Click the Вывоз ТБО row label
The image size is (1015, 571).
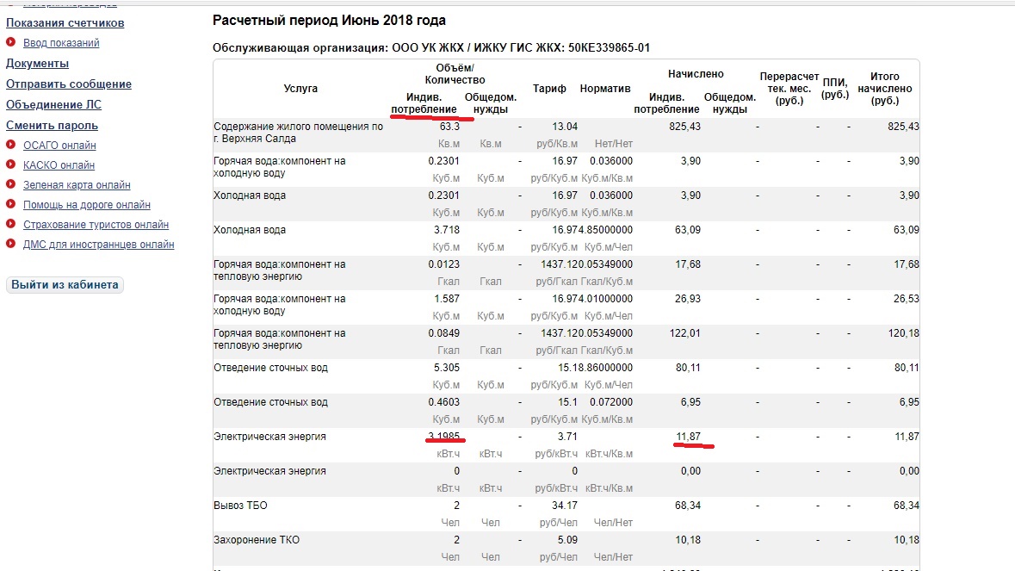(x=240, y=506)
